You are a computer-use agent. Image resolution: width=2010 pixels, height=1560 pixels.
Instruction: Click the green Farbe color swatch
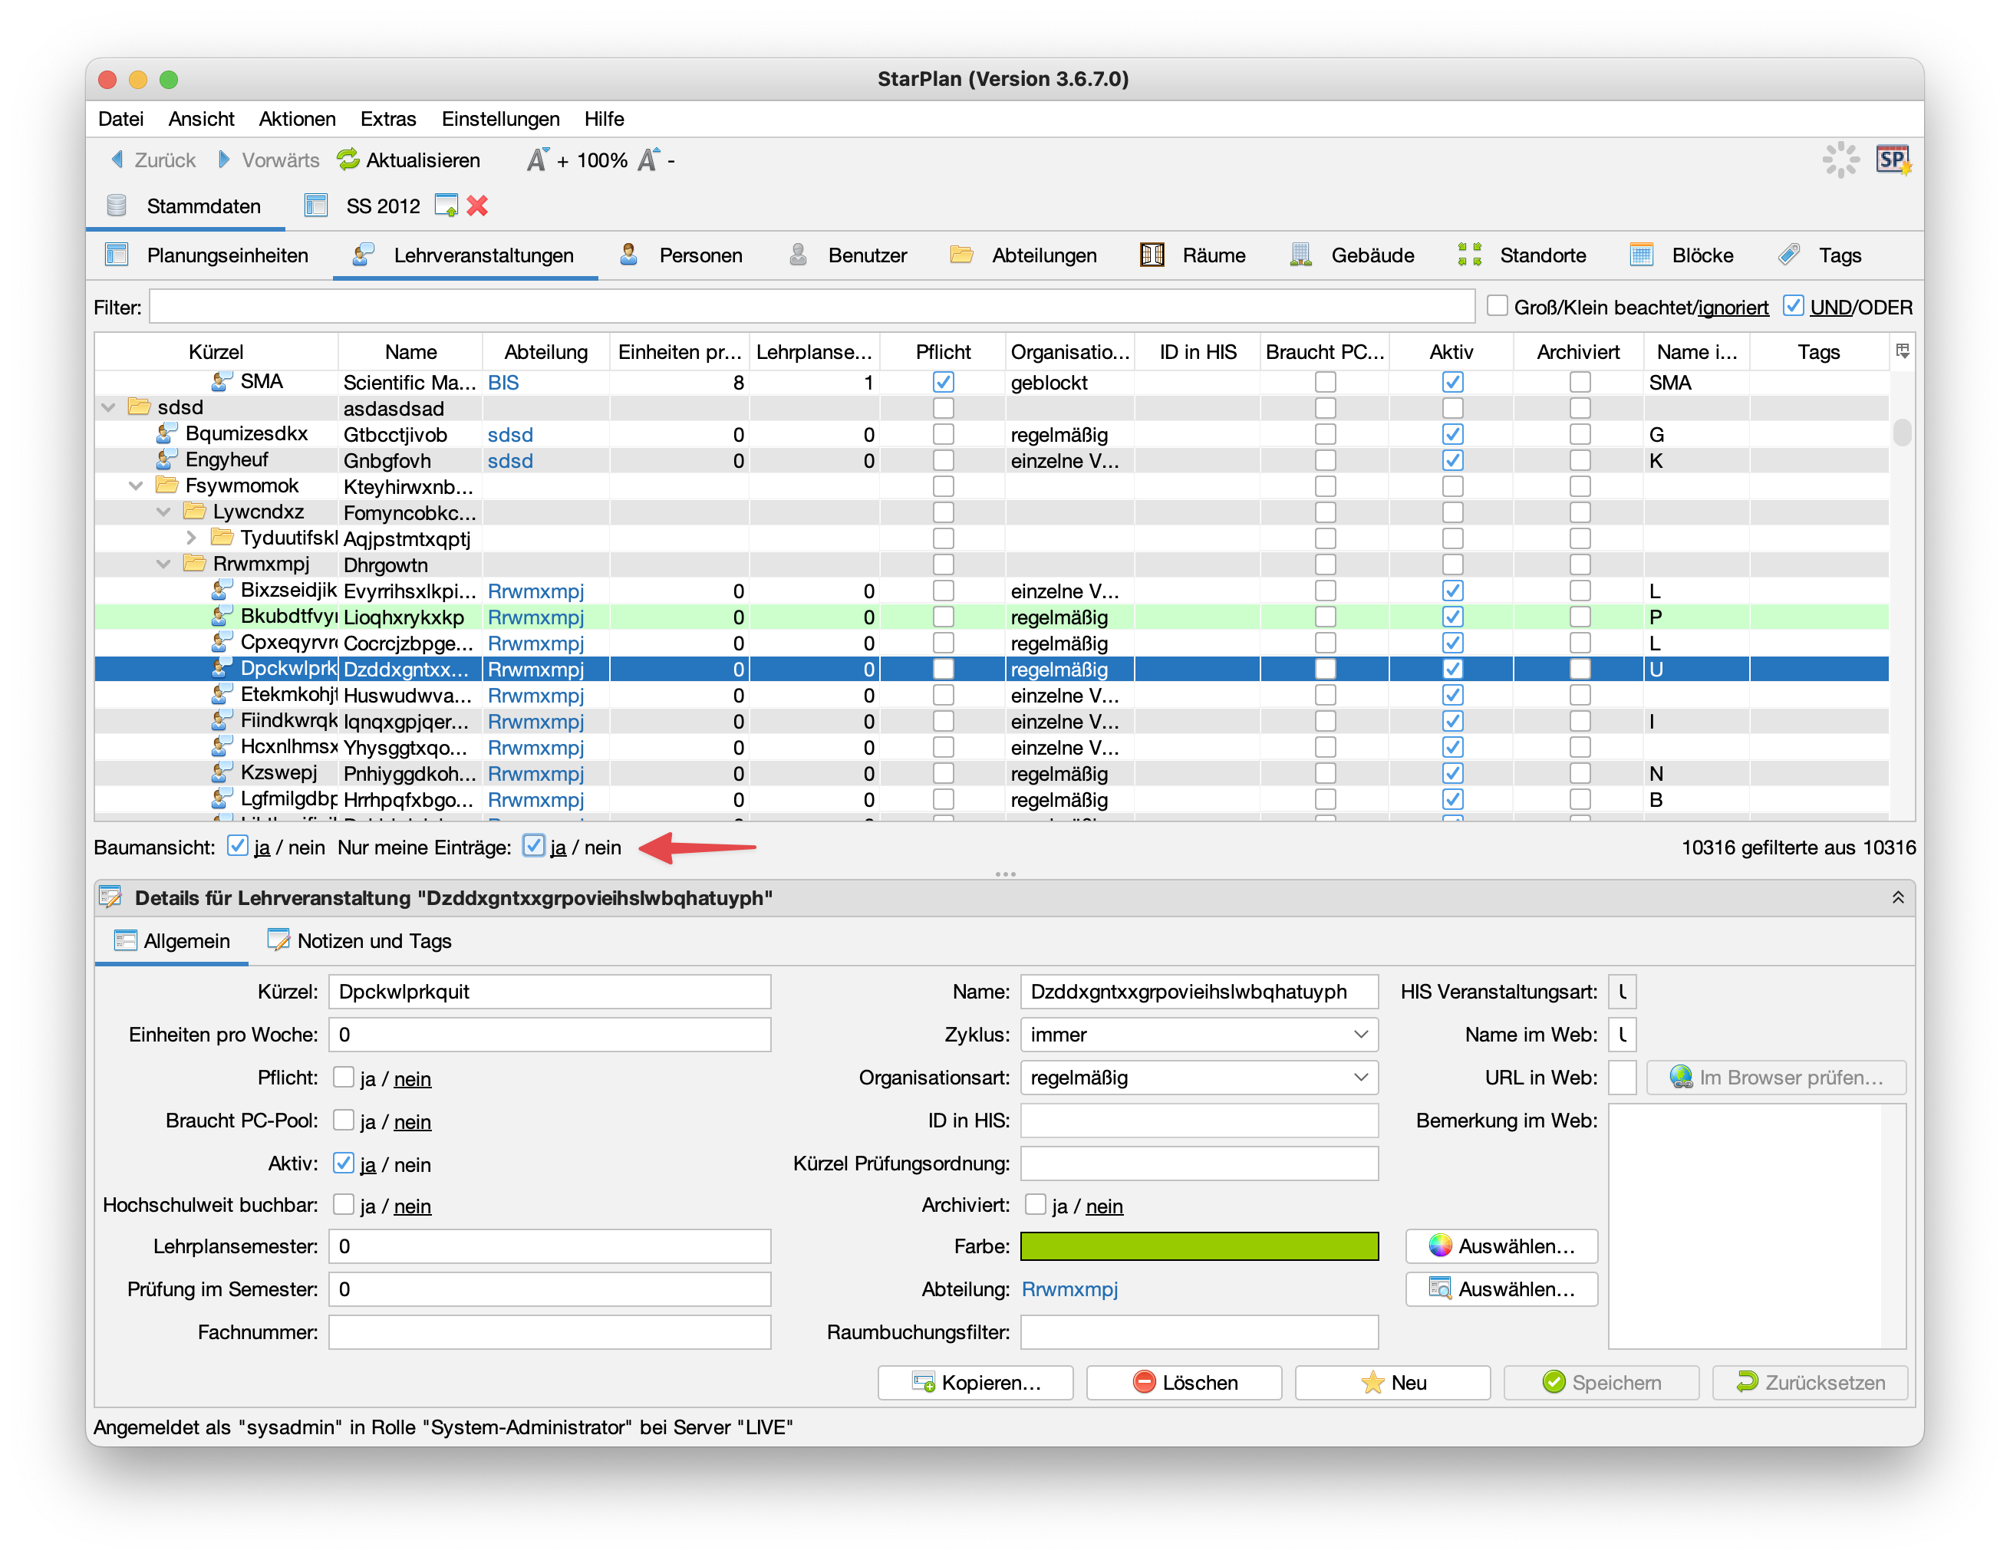point(1199,1246)
